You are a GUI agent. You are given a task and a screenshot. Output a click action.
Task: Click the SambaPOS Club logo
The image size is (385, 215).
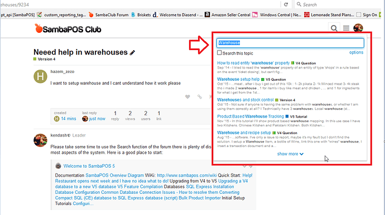[x=68, y=29]
